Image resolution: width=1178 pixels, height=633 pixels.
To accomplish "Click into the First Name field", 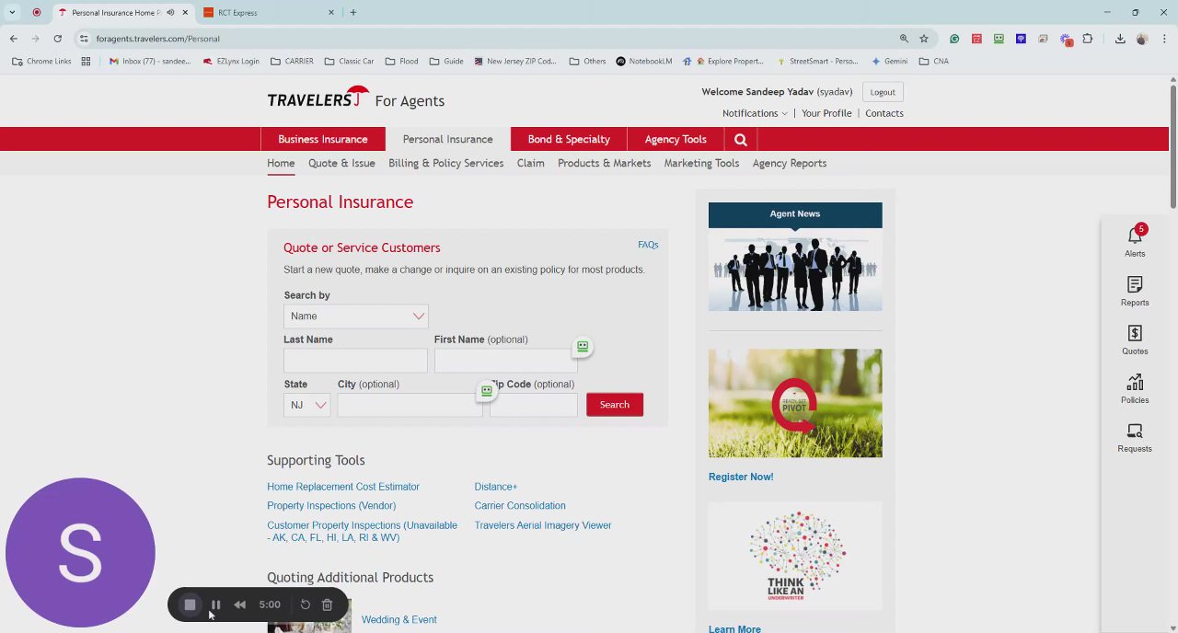I will [x=505, y=360].
